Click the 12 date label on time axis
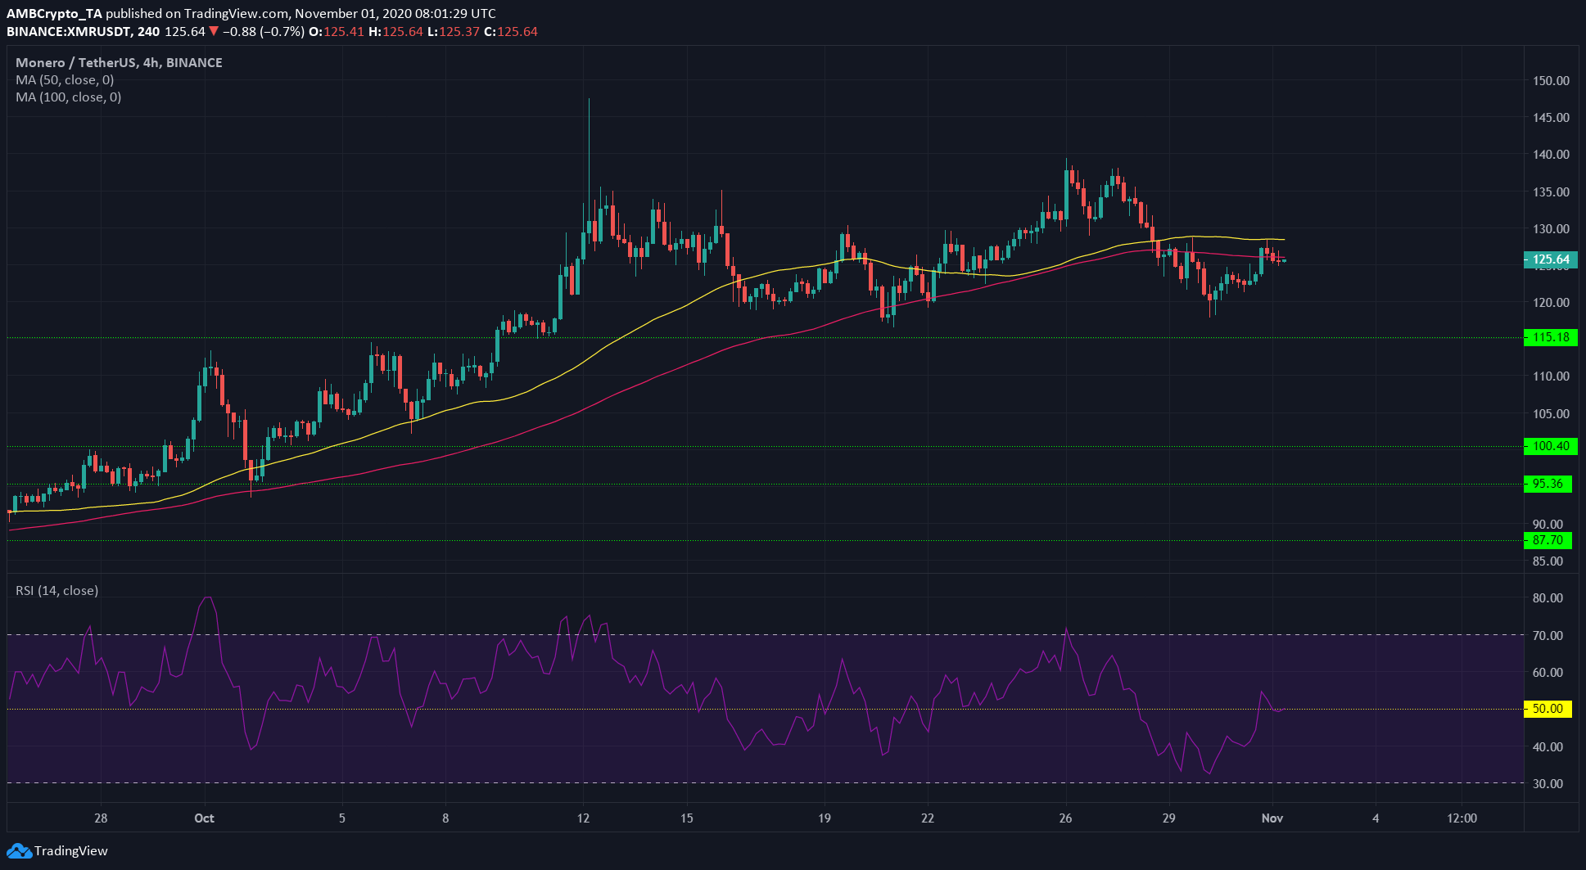 tap(583, 818)
